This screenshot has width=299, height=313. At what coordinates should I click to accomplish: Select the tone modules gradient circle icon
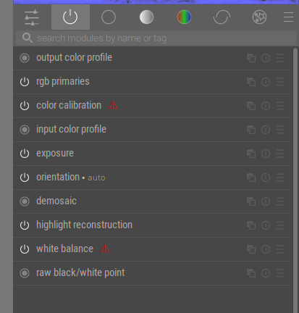[146, 17]
